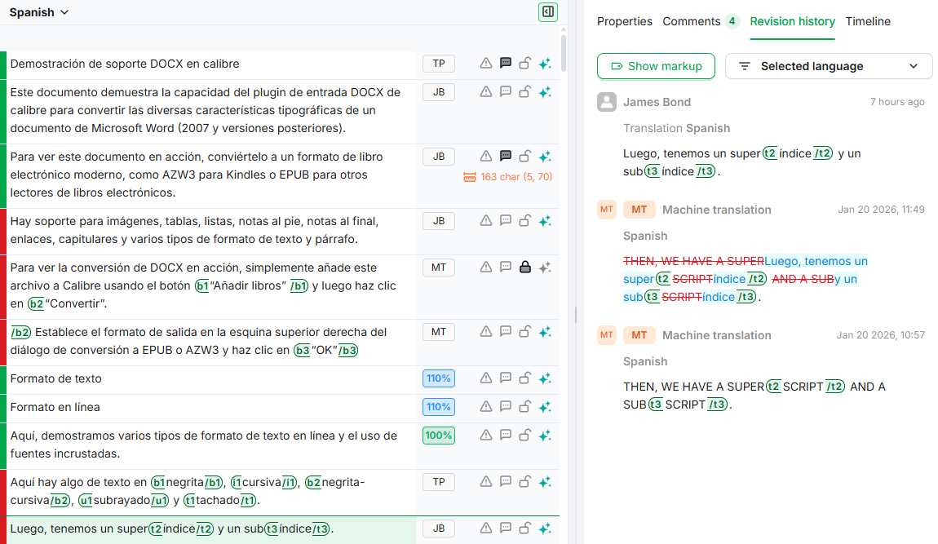Toggle Show markup in revision history
The image size is (938, 544).
(656, 66)
